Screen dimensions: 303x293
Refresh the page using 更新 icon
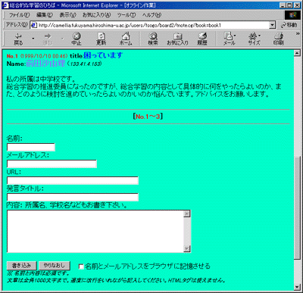click(101, 39)
